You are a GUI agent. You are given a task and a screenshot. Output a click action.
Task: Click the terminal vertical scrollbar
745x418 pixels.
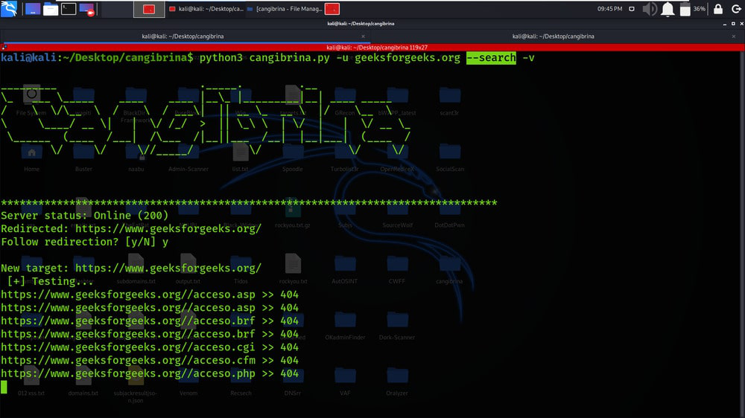742,233
